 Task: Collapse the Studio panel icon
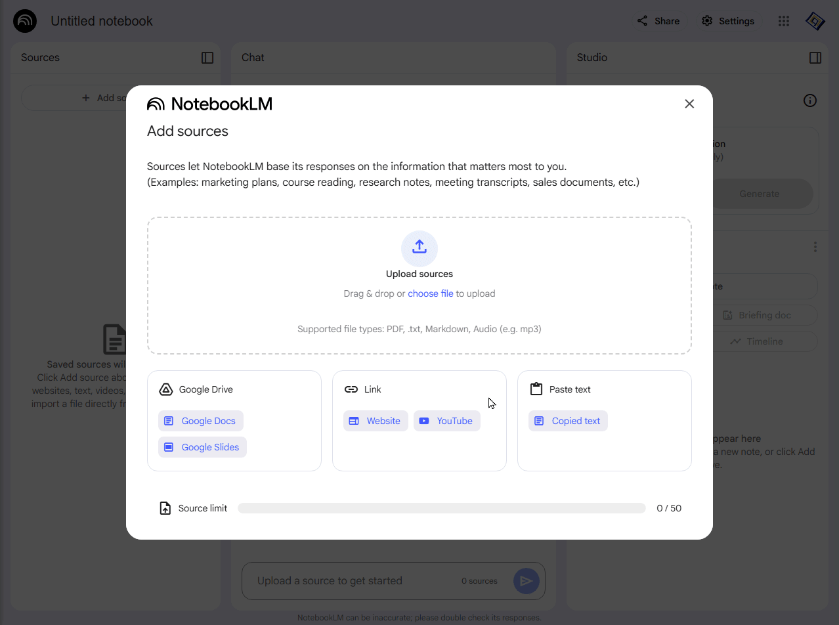(815, 58)
